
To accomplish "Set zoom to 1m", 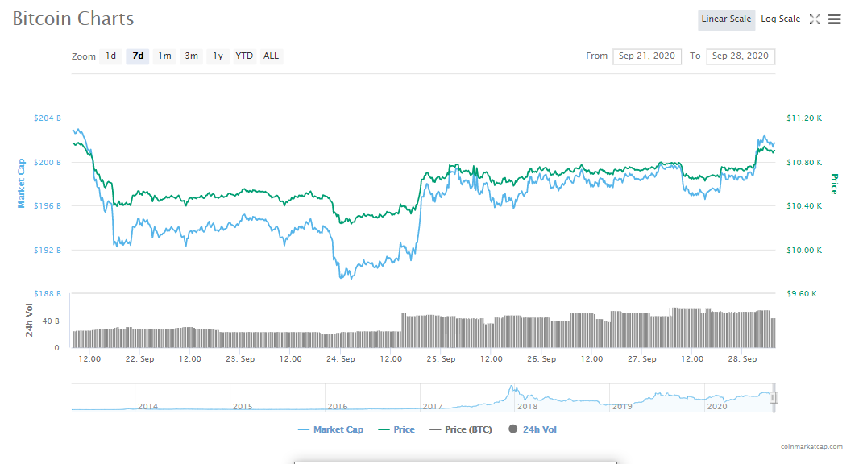I will click(x=164, y=56).
